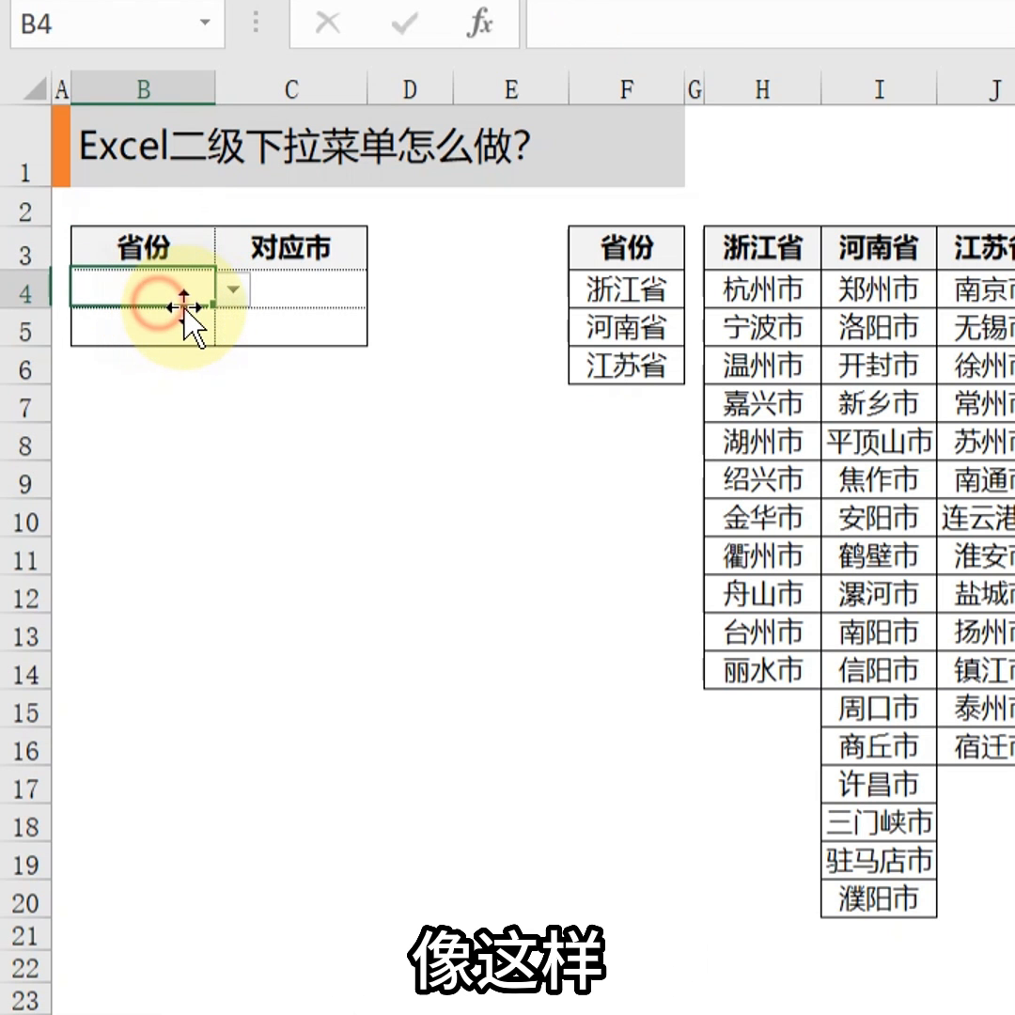
Task: Click cell 南阳市
Action: click(879, 632)
